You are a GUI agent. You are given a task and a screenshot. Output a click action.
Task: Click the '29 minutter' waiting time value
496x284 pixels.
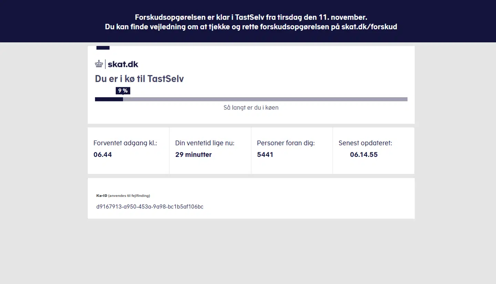(x=193, y=155)
